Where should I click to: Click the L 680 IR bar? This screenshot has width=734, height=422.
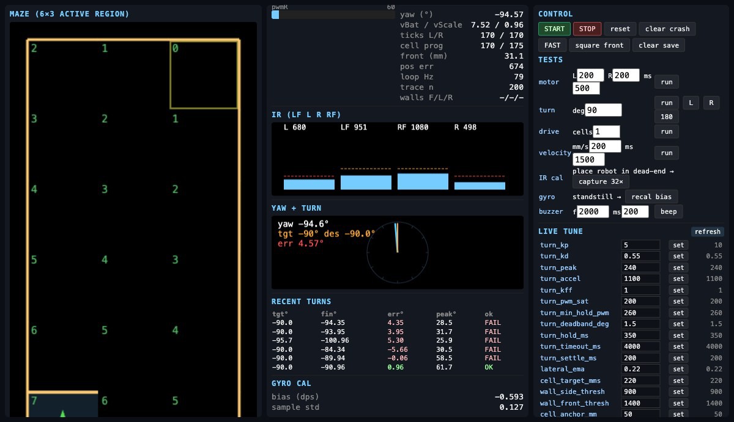tap(309, 184)
